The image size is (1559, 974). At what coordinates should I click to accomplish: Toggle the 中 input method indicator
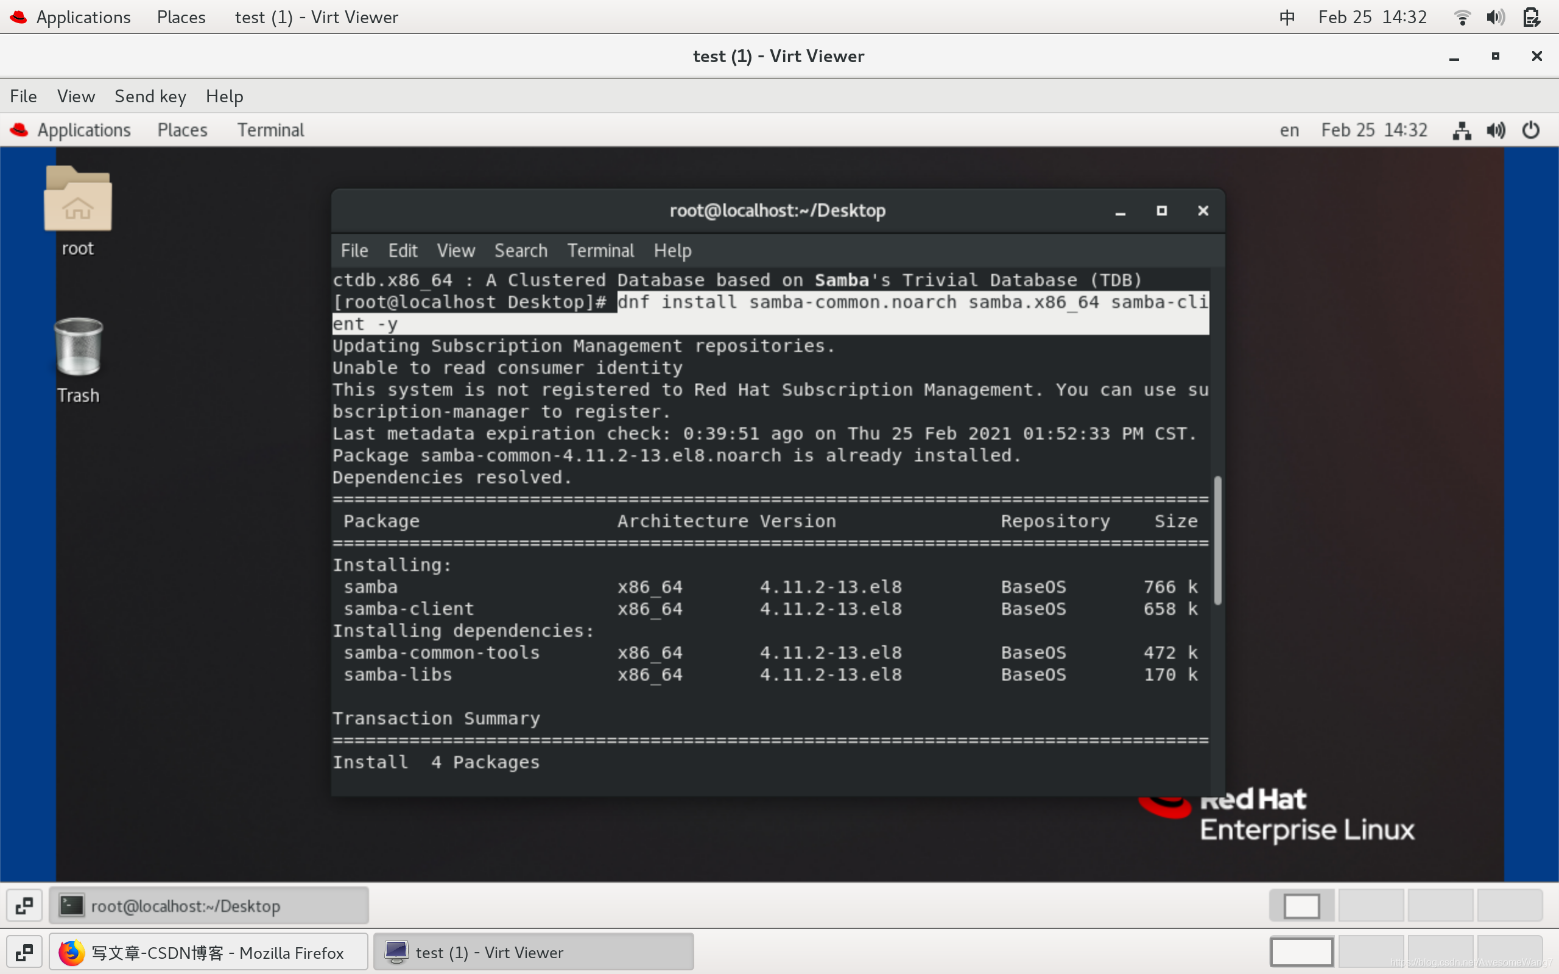(x=1287, y=17)
